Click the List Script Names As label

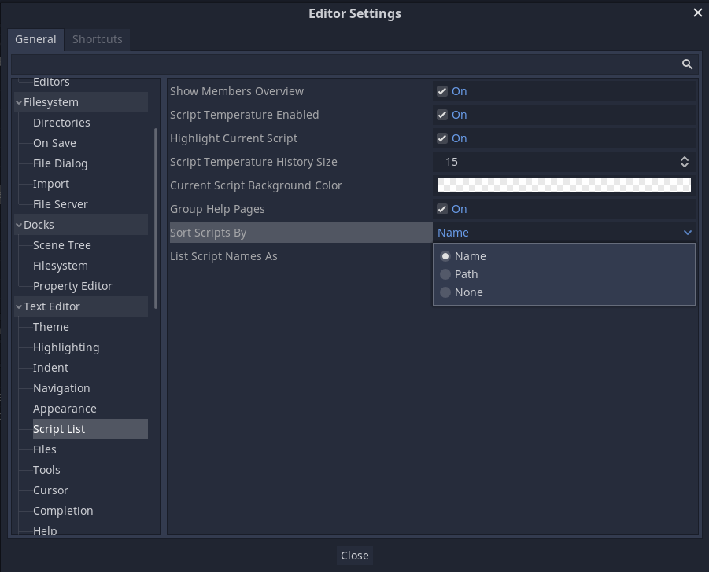click(223, 256)
